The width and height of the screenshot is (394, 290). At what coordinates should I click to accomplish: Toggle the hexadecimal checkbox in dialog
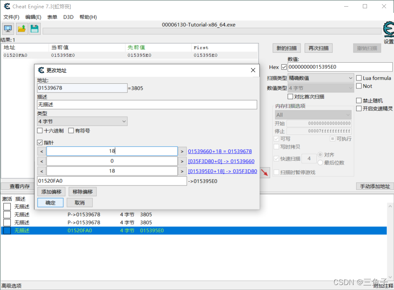click(40, 130)
